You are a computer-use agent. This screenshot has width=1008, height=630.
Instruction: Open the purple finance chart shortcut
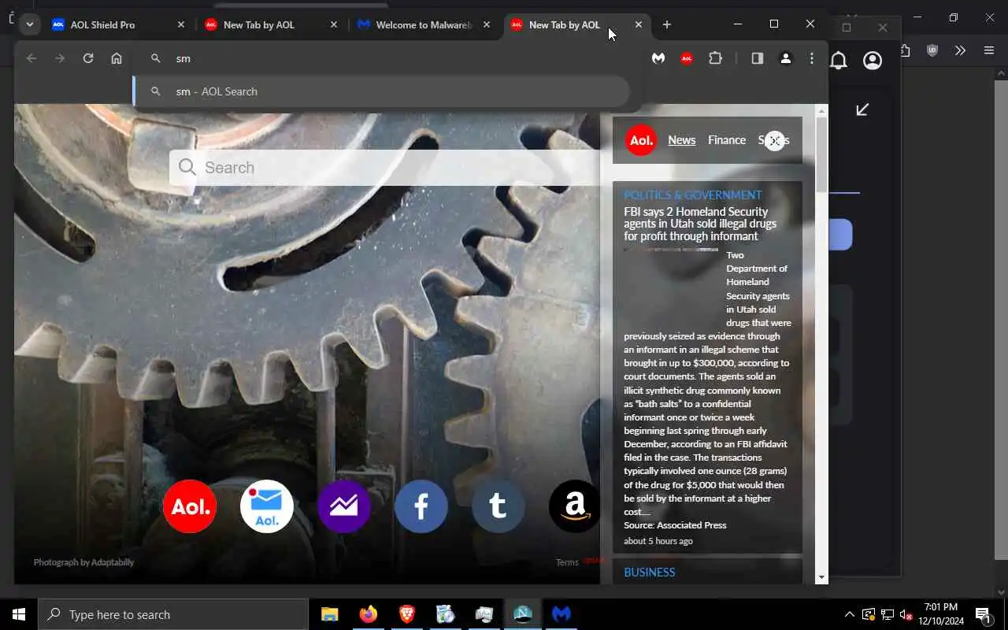coord(344,506)
